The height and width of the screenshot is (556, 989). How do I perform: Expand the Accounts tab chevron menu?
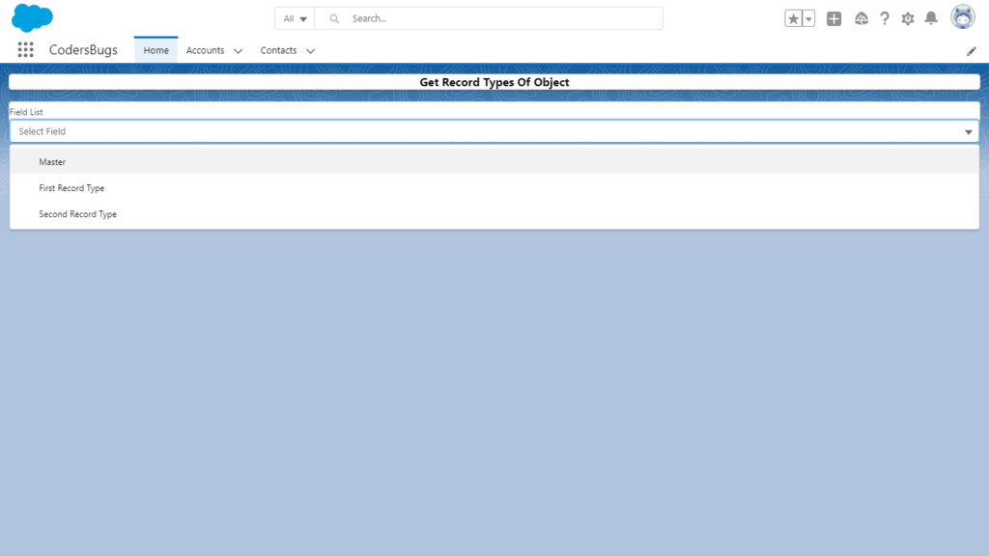[x=238, y=51]
